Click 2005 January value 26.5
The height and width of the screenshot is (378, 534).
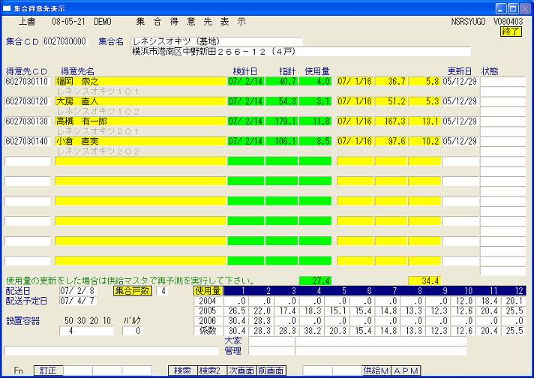pyautogui.click(x=236, y=311)
